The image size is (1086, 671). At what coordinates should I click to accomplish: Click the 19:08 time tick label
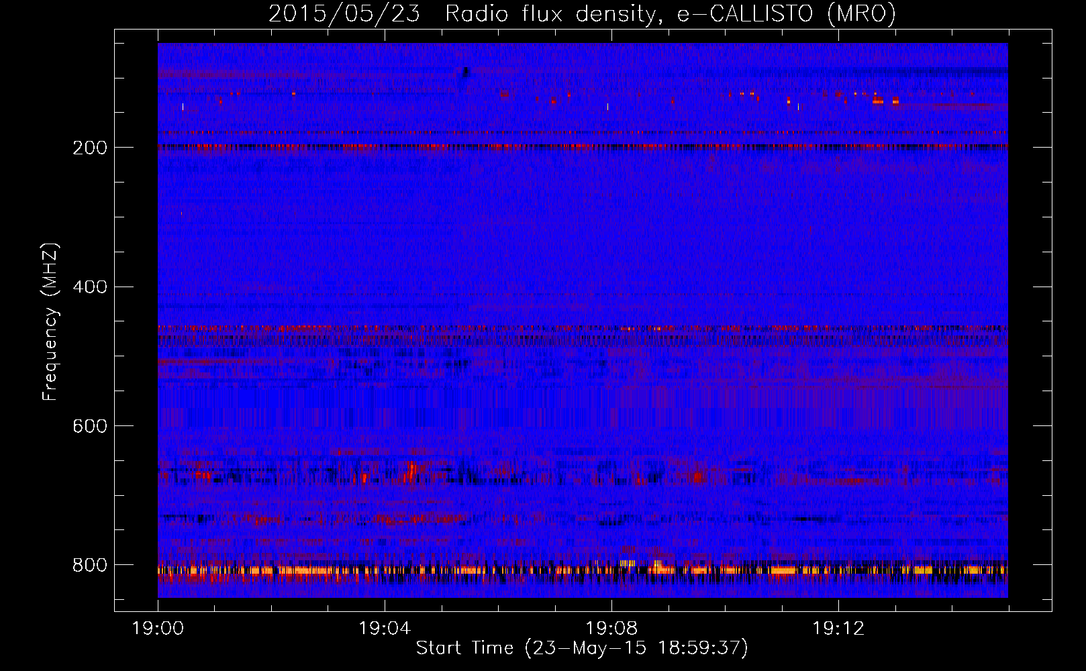(611, 628)
